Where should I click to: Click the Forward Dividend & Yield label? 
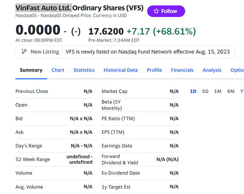coord(120,159)
